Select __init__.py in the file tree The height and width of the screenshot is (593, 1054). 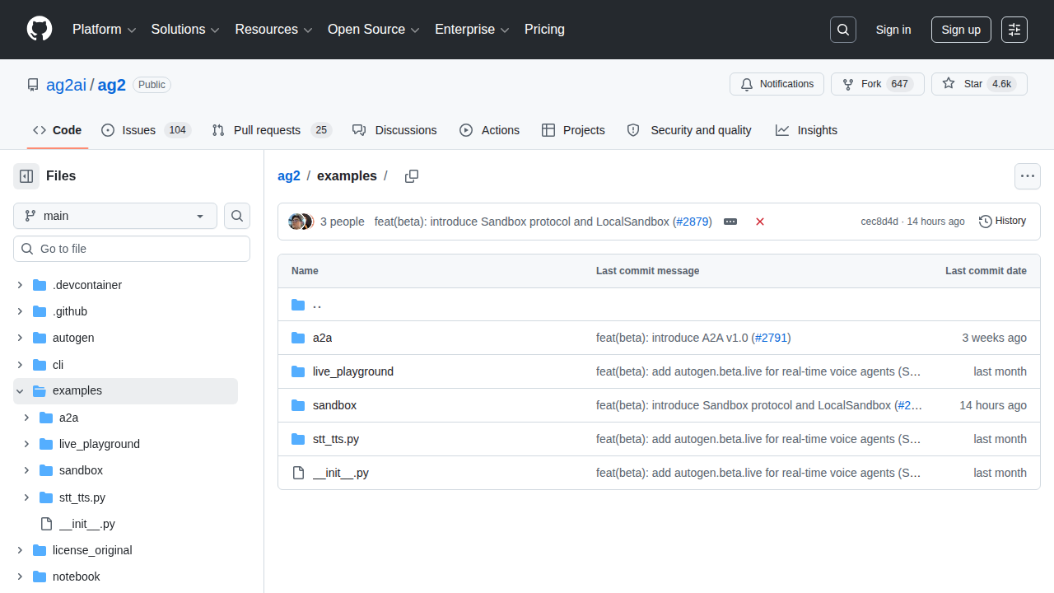point(87,524)
